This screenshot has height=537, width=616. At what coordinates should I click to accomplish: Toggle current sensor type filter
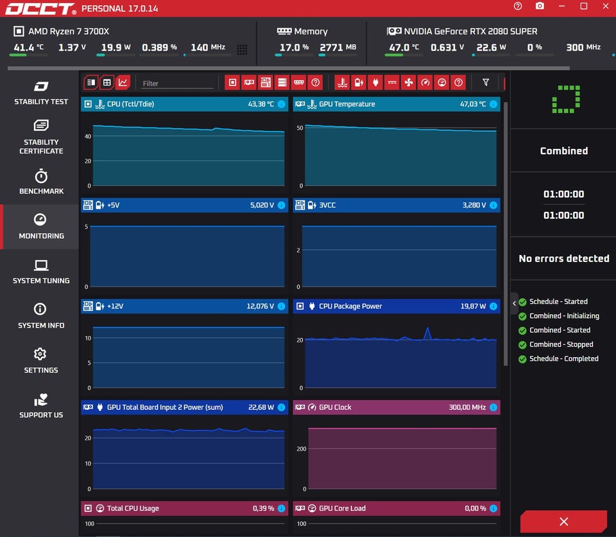point(392,83)
